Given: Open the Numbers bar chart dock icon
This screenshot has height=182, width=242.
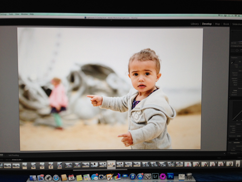Looking at the screenshot, I should click(117, 177).
